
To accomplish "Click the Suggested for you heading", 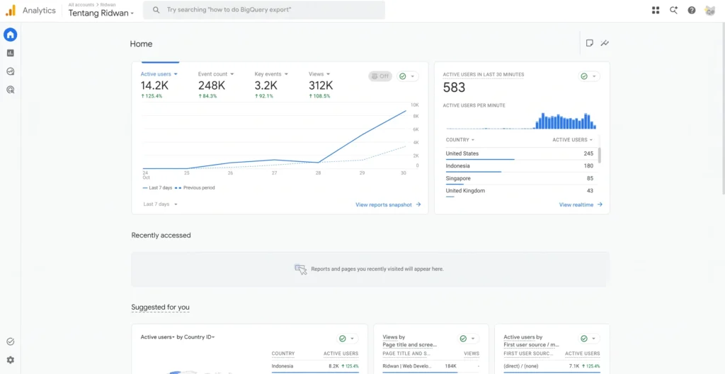I will point(161,307).
